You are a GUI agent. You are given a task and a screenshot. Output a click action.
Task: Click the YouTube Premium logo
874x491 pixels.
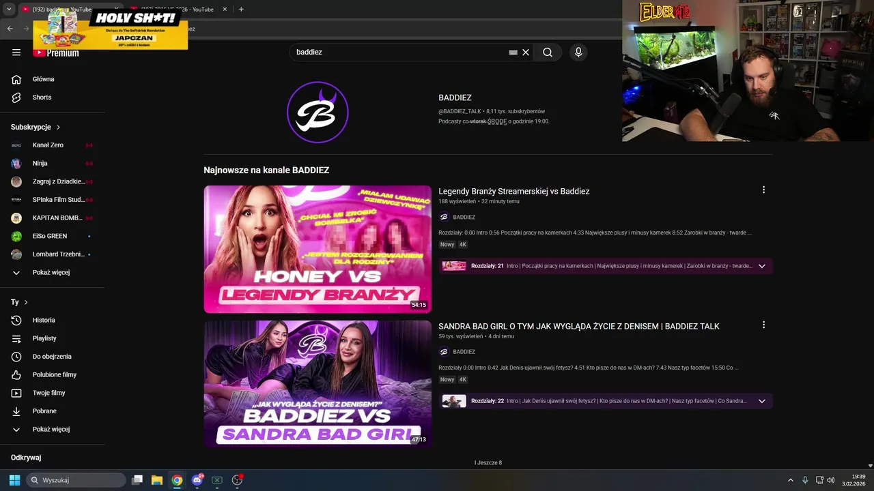coord(56,53)
